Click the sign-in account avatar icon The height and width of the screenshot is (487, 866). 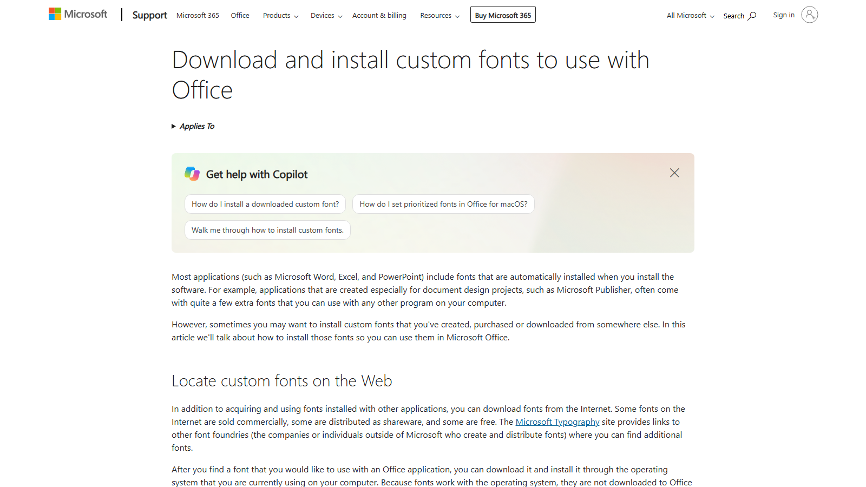(810, 15)
